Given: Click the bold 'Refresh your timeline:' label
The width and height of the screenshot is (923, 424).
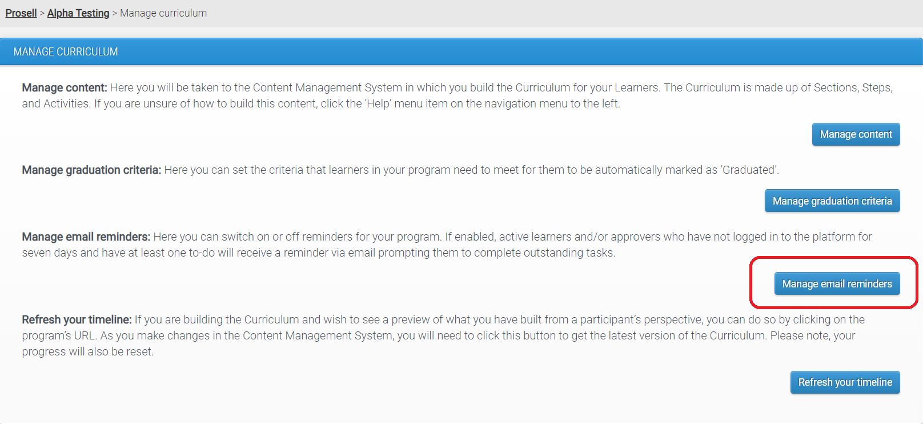Looking at the screenshot, I should [77, 319].
